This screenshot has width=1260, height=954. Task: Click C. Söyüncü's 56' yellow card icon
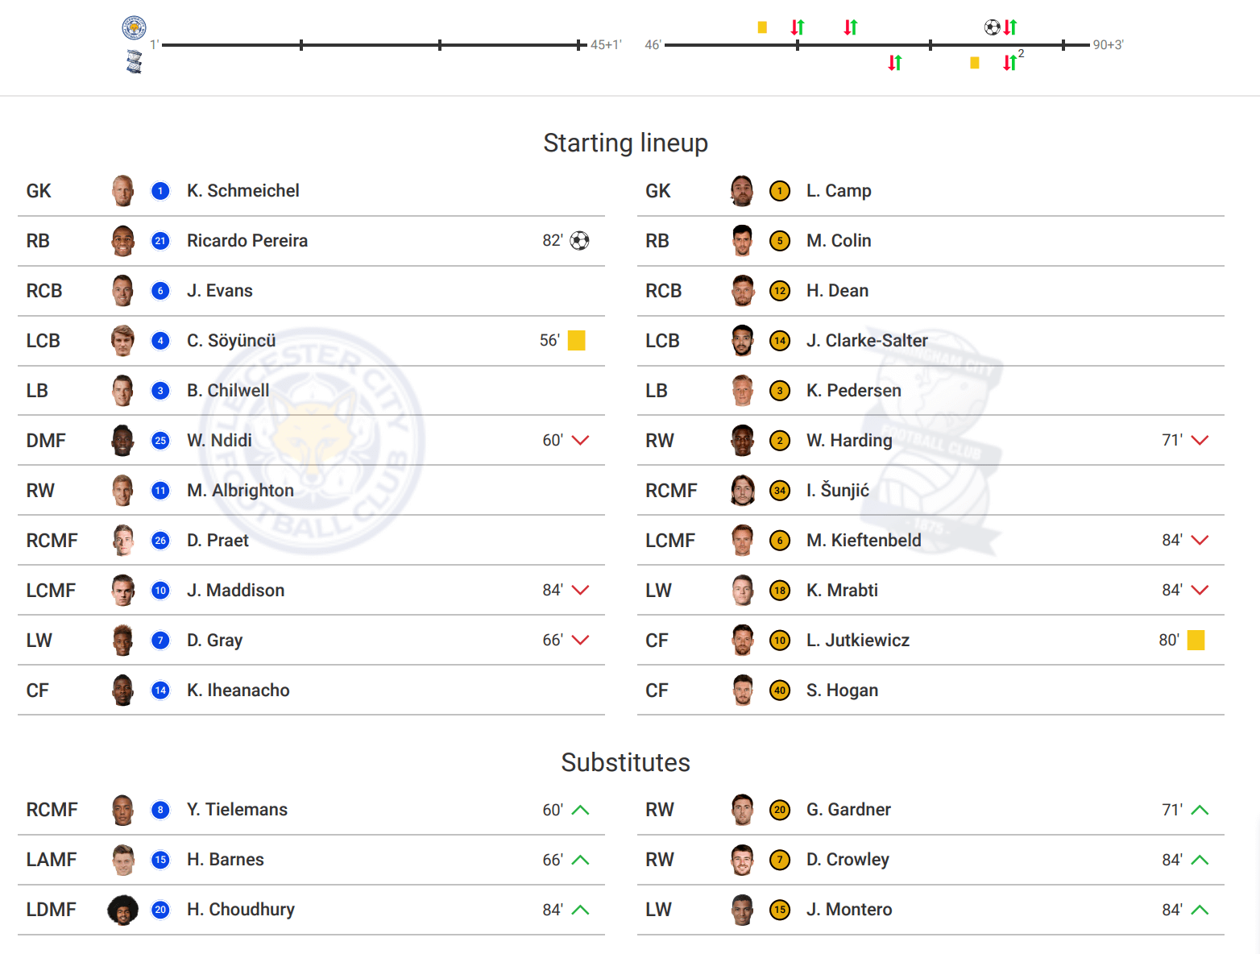click(x=577, y=340)
